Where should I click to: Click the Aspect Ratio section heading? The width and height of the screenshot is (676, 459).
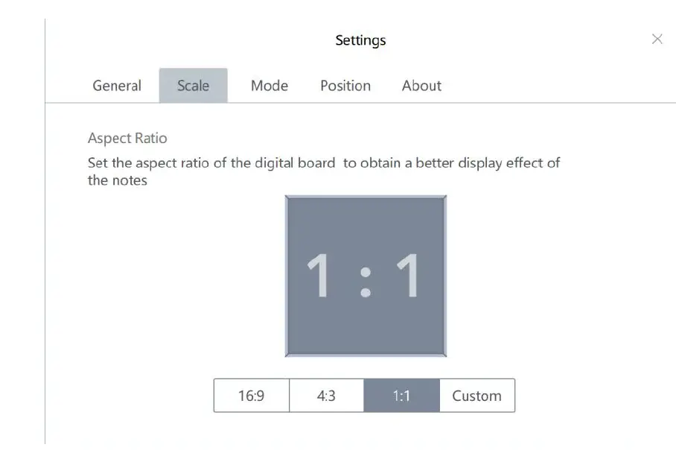pyautogui.click(x=127, y=138)
